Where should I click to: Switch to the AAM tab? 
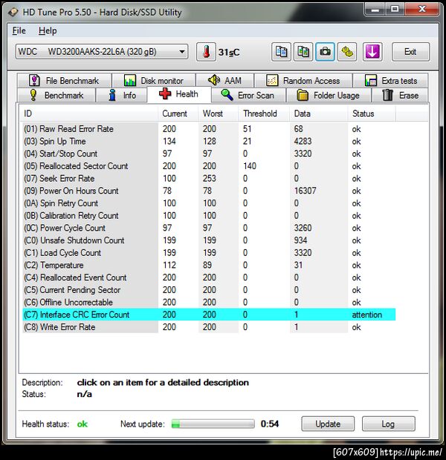click(x=224, y=80)
